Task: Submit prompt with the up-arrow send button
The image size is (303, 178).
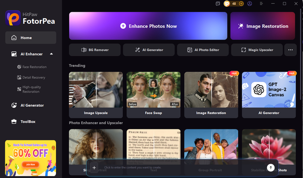Action: point(271,168)
